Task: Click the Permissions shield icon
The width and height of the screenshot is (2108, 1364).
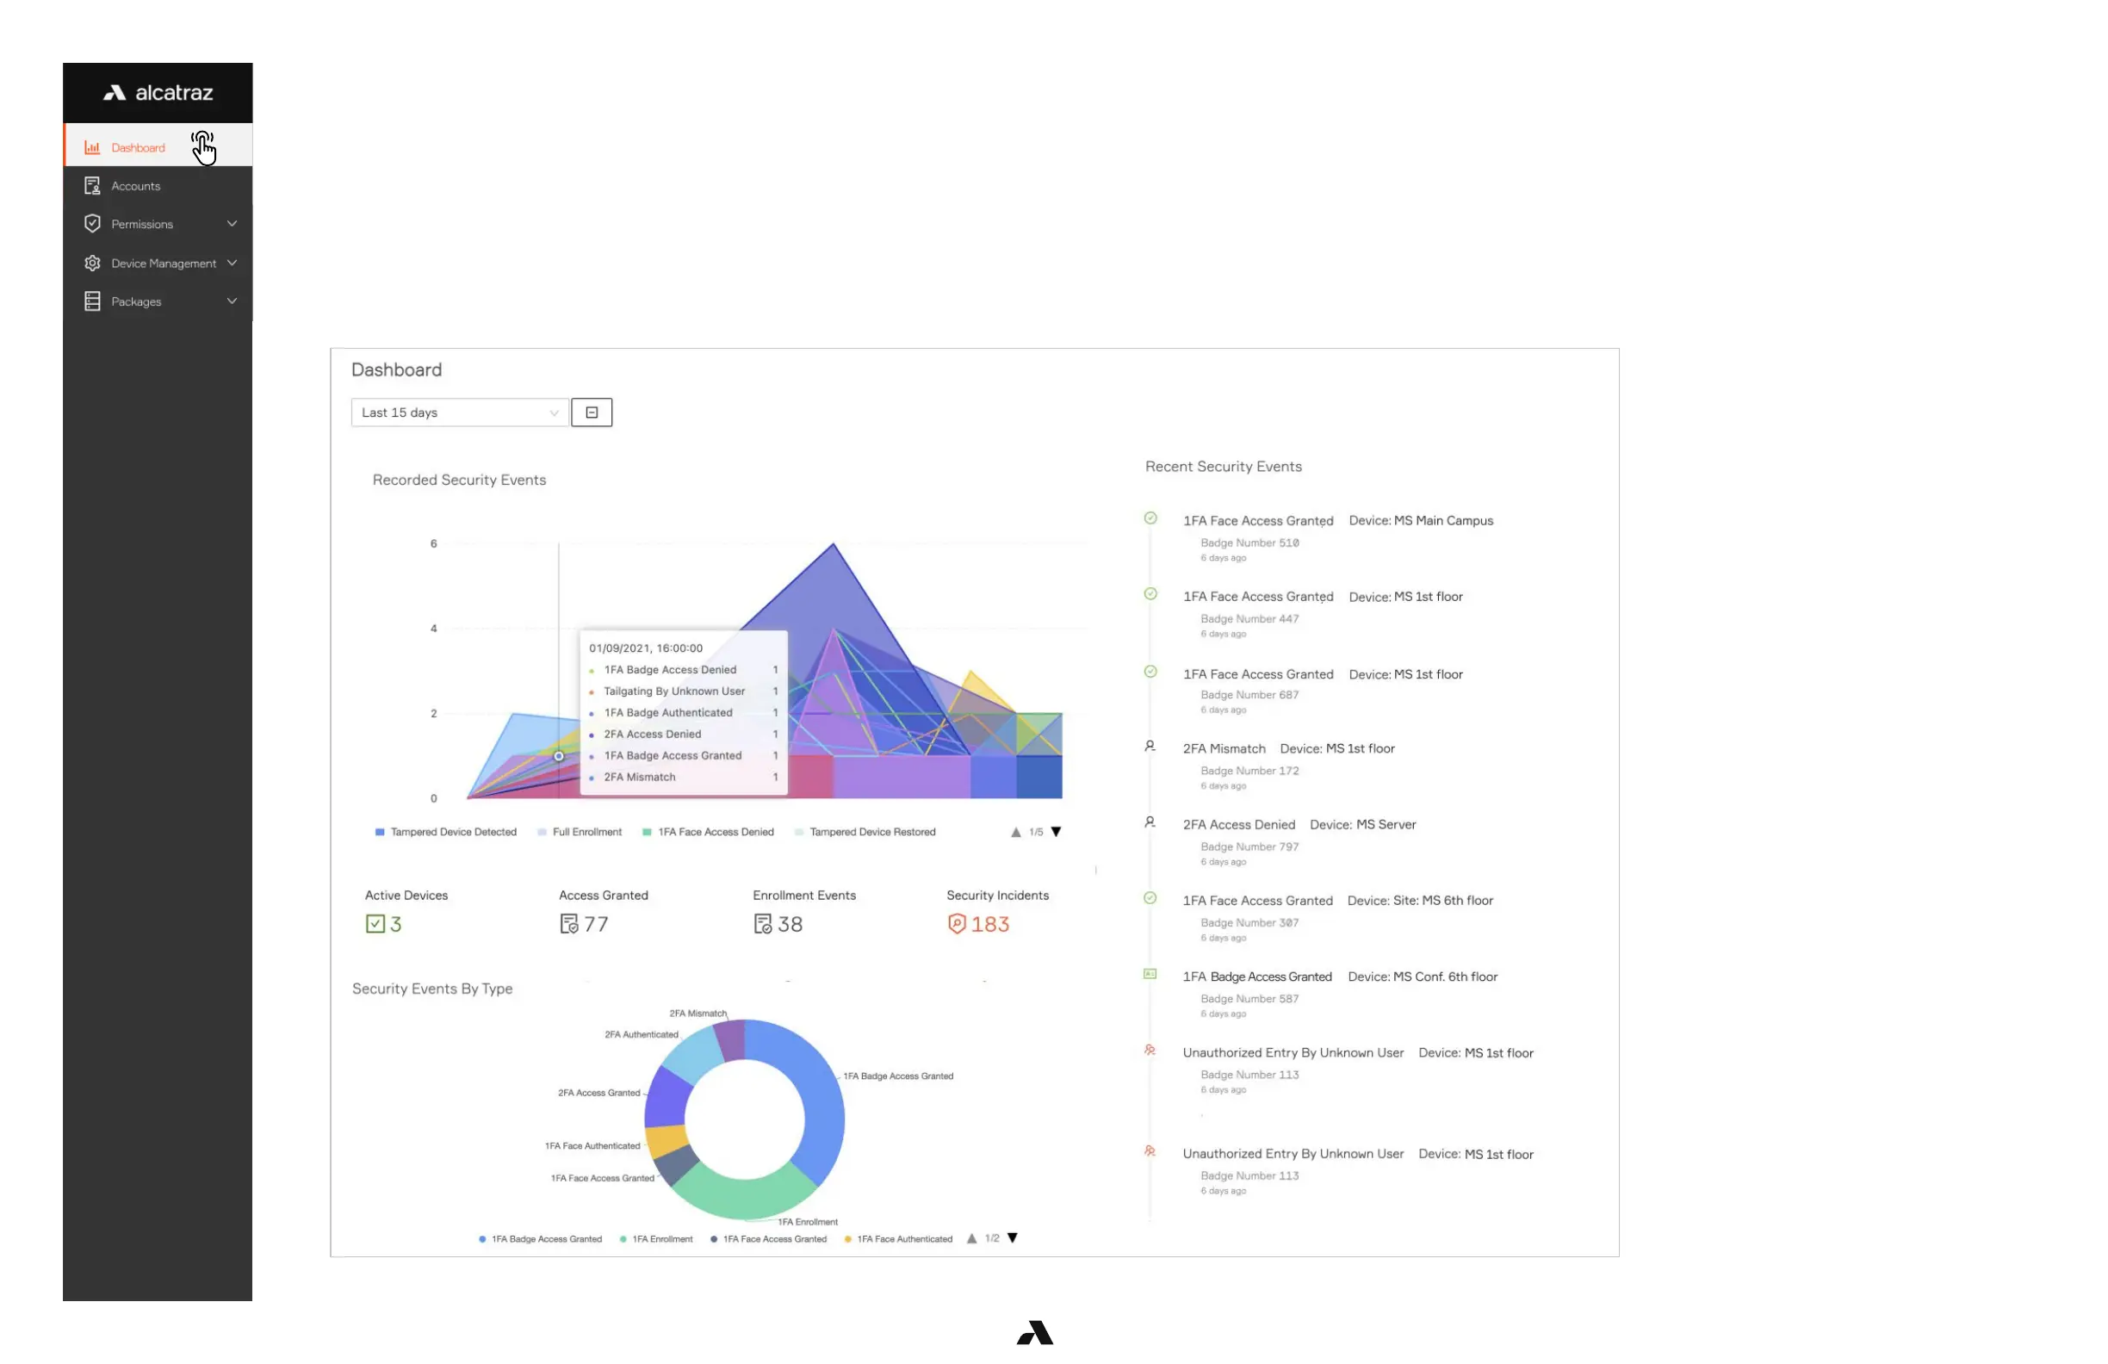Action: coord(92,224)
